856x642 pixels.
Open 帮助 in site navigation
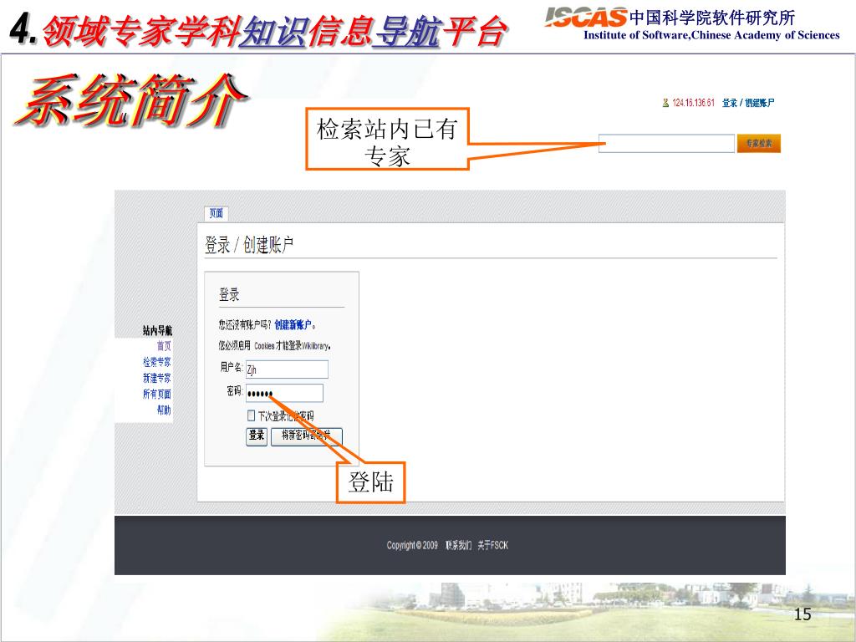coord(164,410)
